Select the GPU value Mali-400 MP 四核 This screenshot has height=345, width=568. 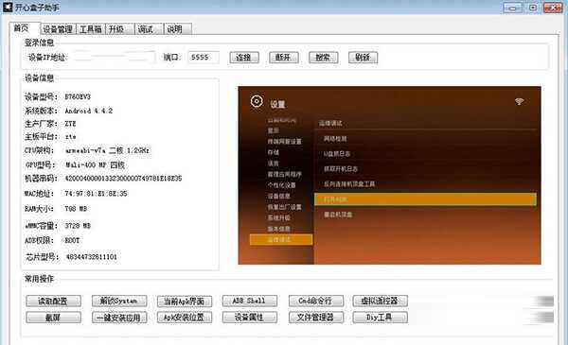[95, 164]
